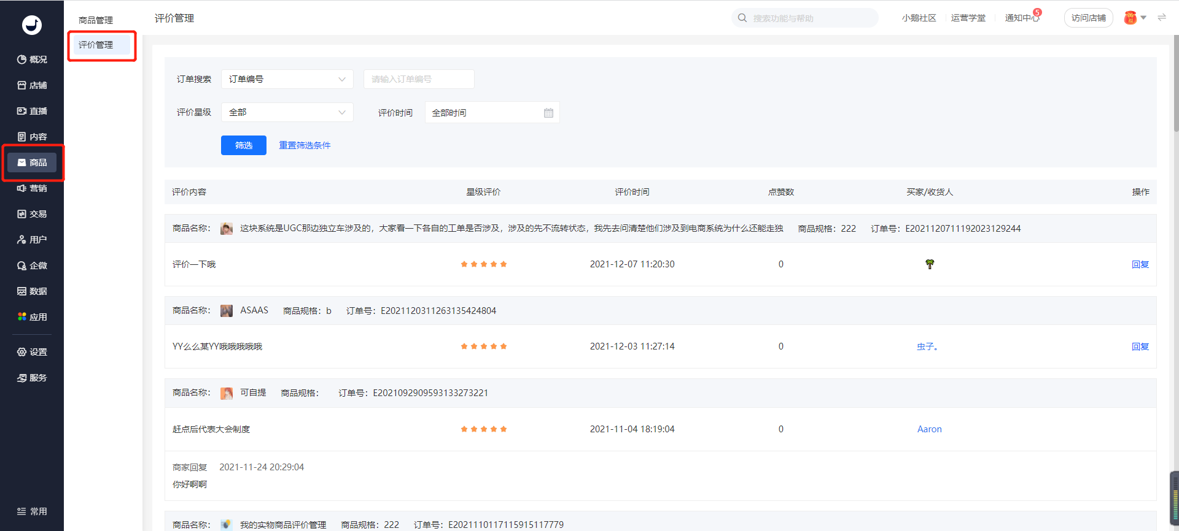Viewport: 1179px width, 531px height.
Task: Focus the 请输入订单编号 order number field
Action: coord(419,79)
